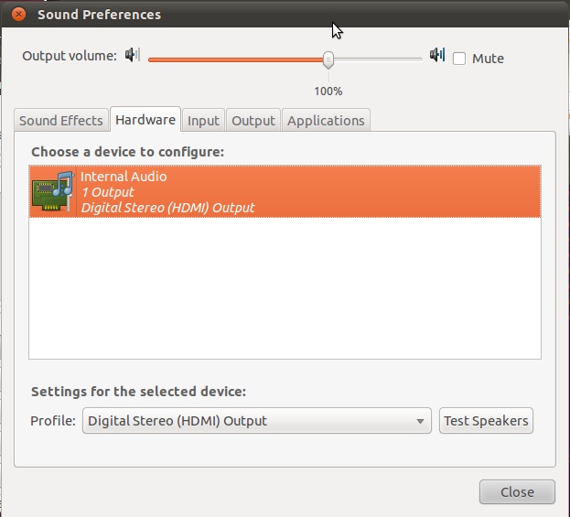Open the Profile combo box
Screen dimensions: 570x517
pyautogui.click(x=255, y=421)
